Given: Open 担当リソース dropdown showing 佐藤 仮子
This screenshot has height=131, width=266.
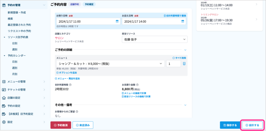Looking at the screenshot, I should pos(155,39).
